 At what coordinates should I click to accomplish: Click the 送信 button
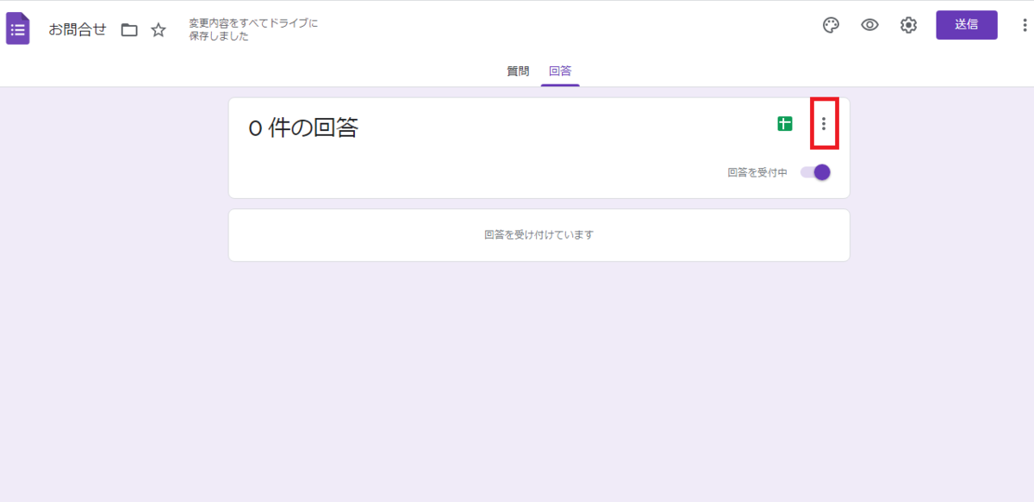967,25
